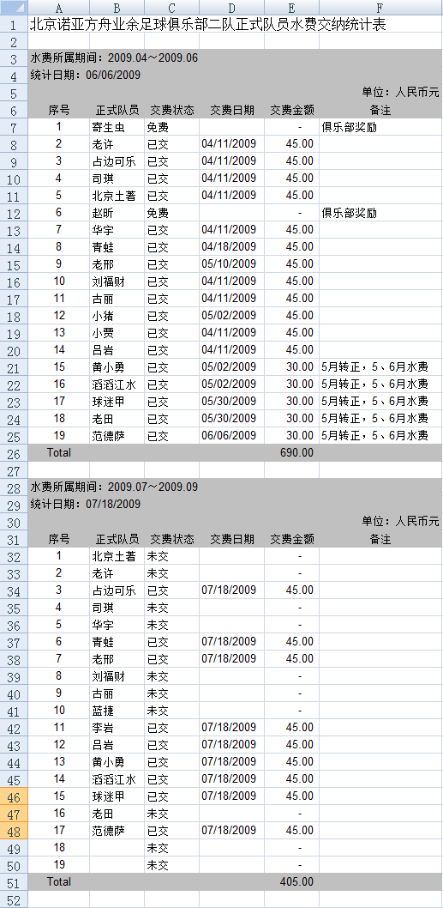Click the spreadsheet title cell in row 1

[208, 24]
